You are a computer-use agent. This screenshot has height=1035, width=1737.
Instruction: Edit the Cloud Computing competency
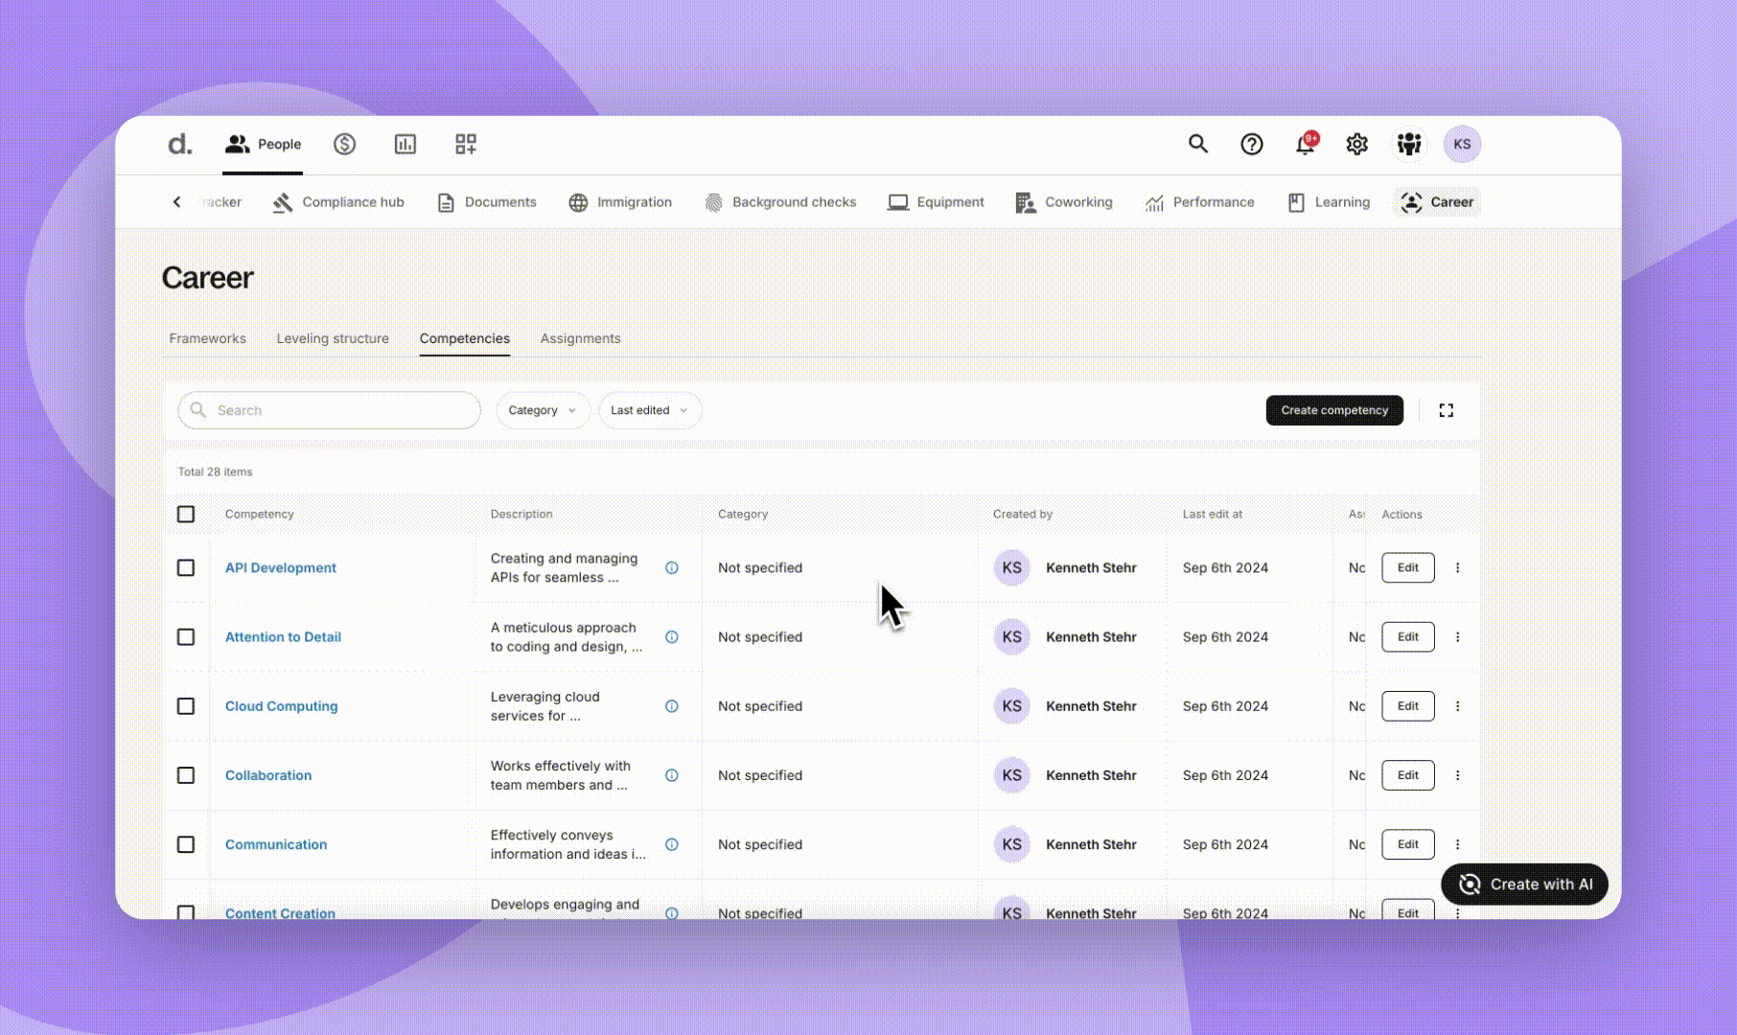click(x=1408, y=706)
